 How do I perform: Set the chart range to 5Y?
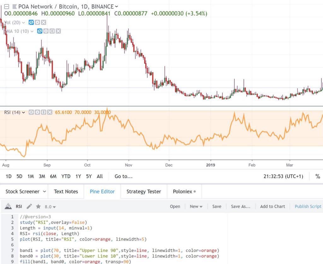(89, 176)
